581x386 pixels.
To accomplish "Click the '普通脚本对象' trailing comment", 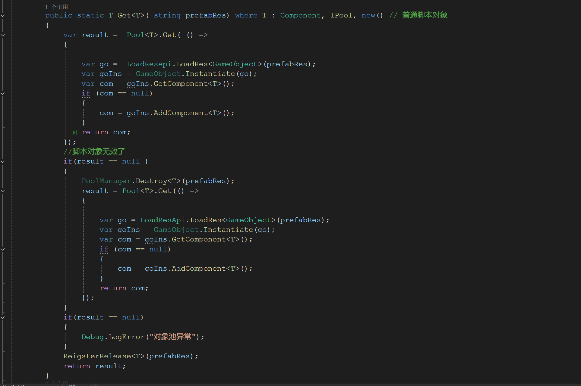I will coord(425,15).
